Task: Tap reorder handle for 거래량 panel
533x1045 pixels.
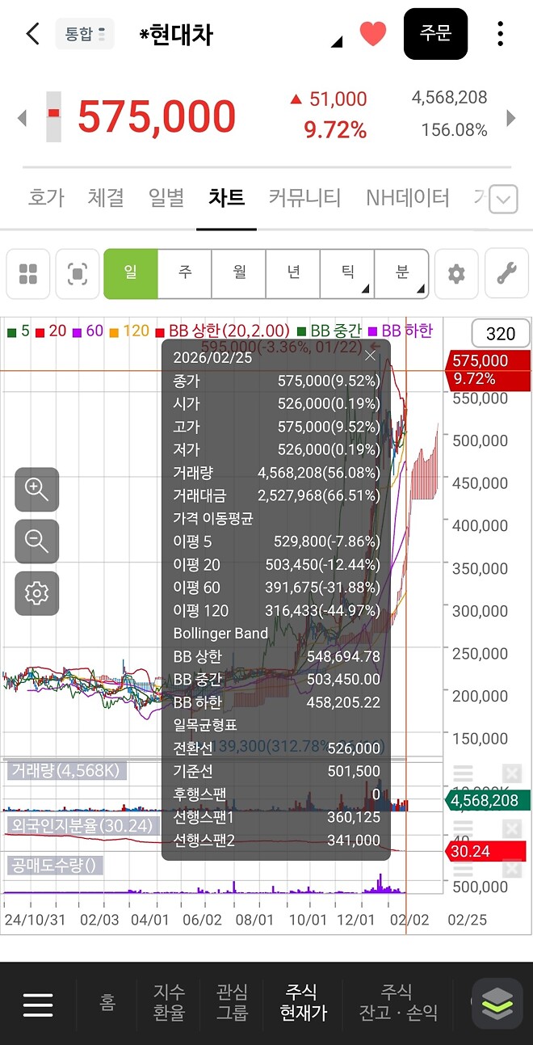Action: click(463, 773)
